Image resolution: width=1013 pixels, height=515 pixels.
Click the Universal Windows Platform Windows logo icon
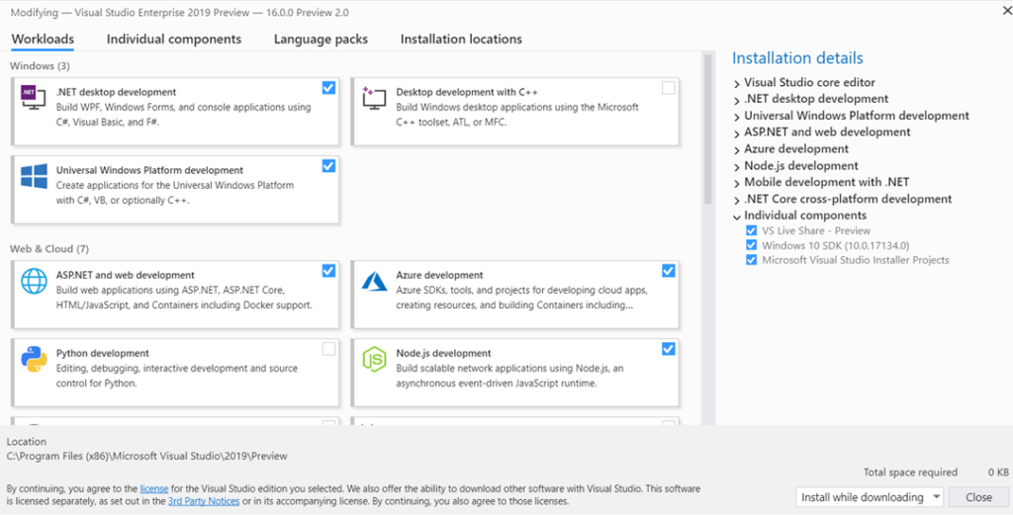pyautogui.click(x=34, y=176)
